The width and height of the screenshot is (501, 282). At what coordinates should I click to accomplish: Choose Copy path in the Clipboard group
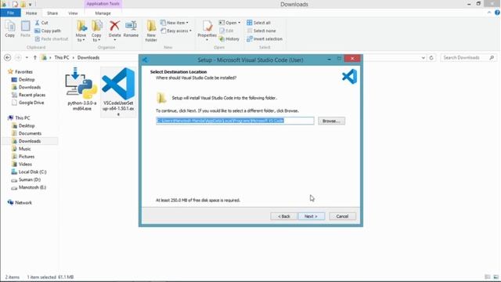point(48,31)
